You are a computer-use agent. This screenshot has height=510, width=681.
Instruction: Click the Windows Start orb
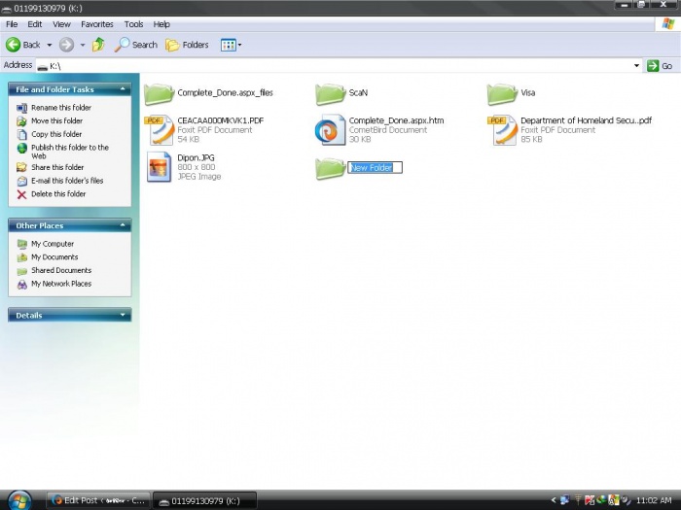19,500
